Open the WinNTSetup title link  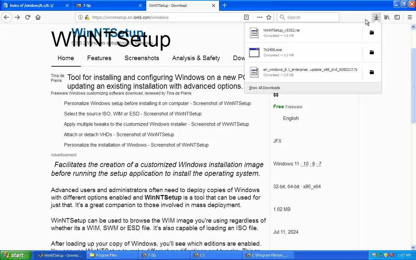tap(107, 32)
